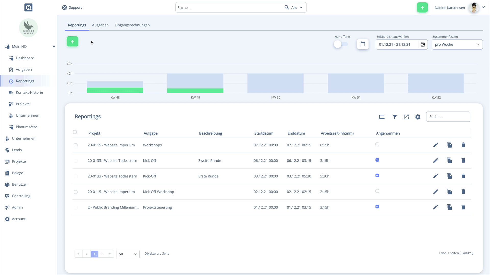Click the Reportings navigation icon

click(11, 81)
